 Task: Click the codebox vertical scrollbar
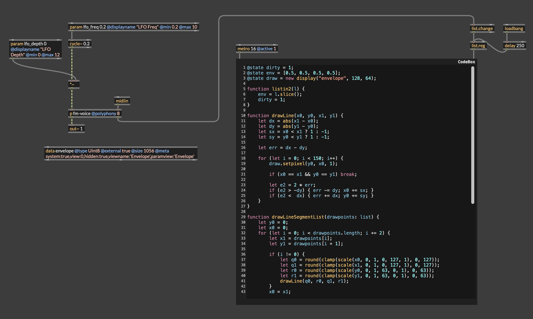473,135
